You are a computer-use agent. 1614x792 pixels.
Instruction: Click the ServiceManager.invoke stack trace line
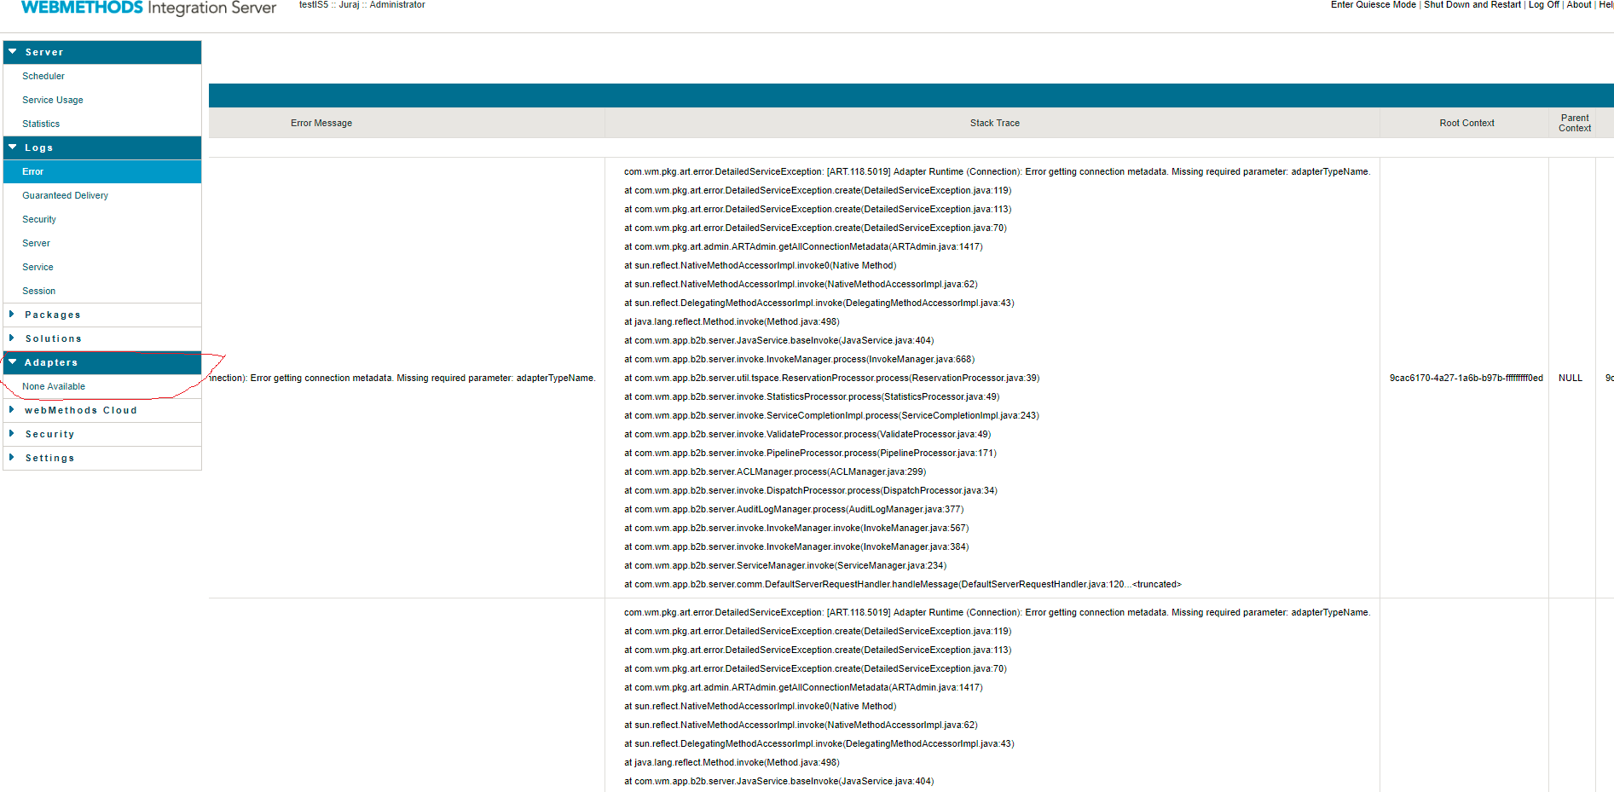click(785, 565)
